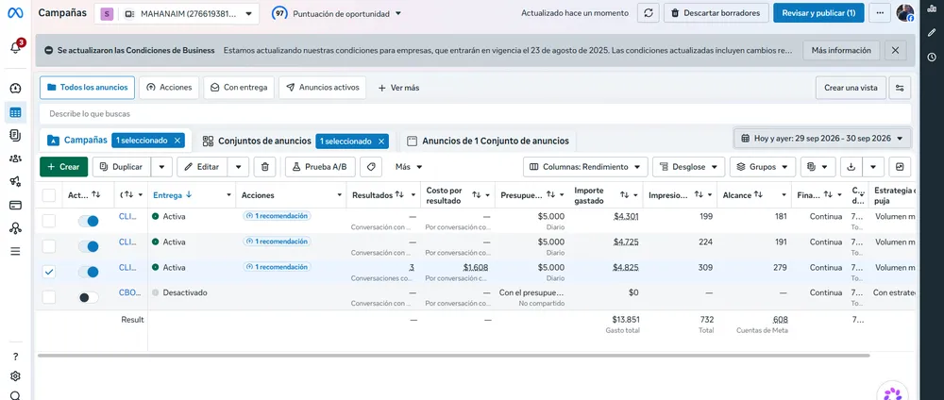944x400 pixels.
Task: Check the box for the Desactivado campaign
Action: pos(49,297)
